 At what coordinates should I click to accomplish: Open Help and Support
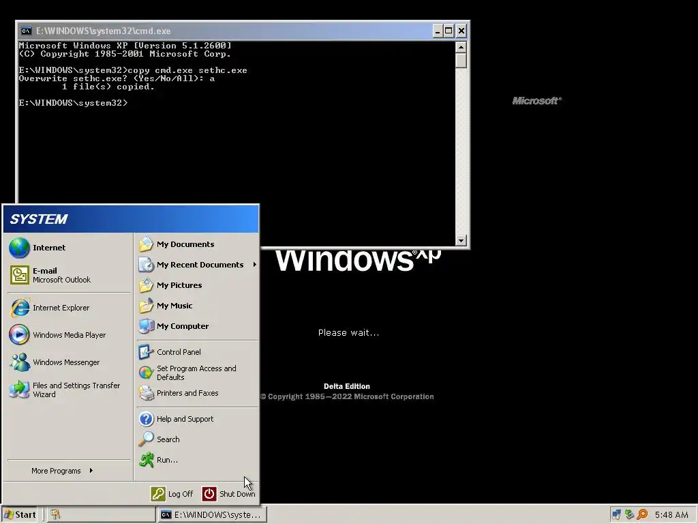pyautogui.click(x=198, y=419)
